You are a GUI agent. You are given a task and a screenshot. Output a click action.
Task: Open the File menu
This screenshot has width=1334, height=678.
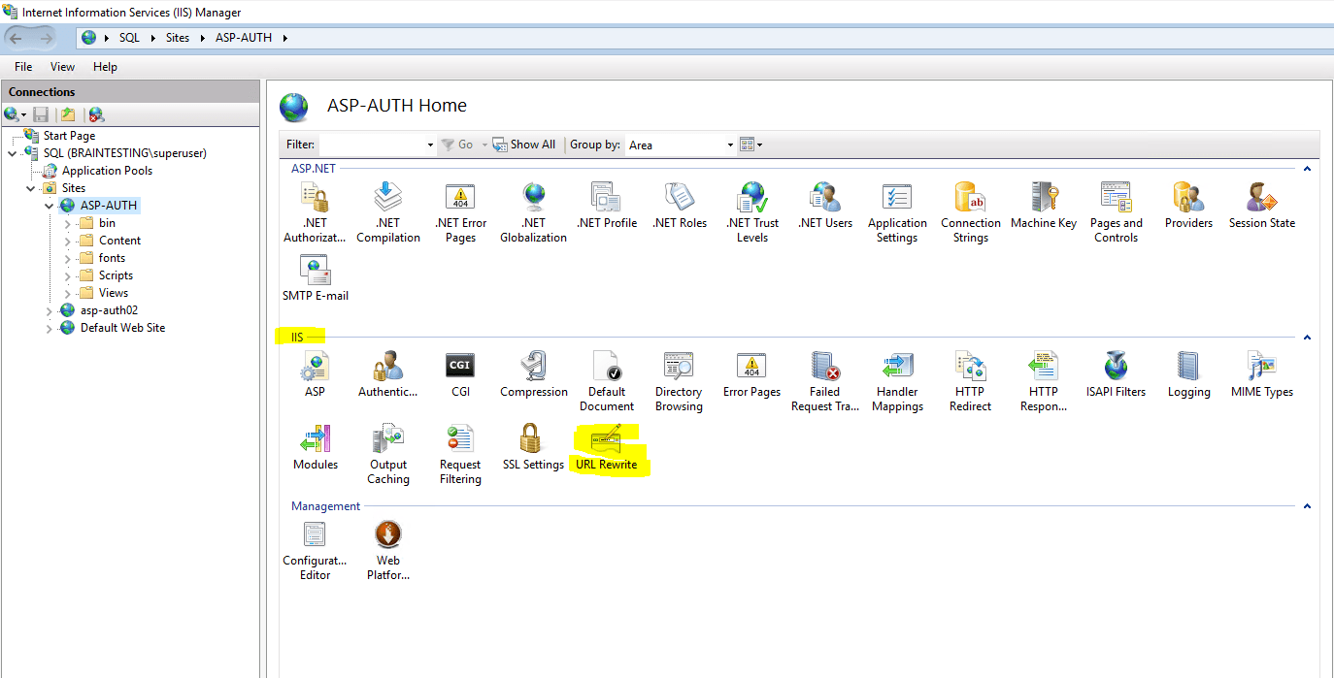tap(23, 67)
